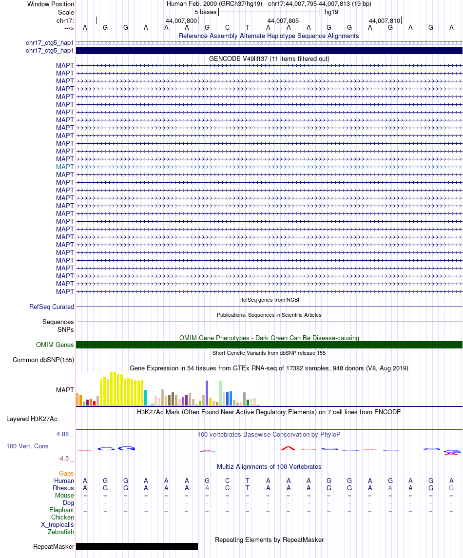The image size is (463, 558).
Task: Click the 44,007,800 ruler position
Action: click(x=181, y=20)
